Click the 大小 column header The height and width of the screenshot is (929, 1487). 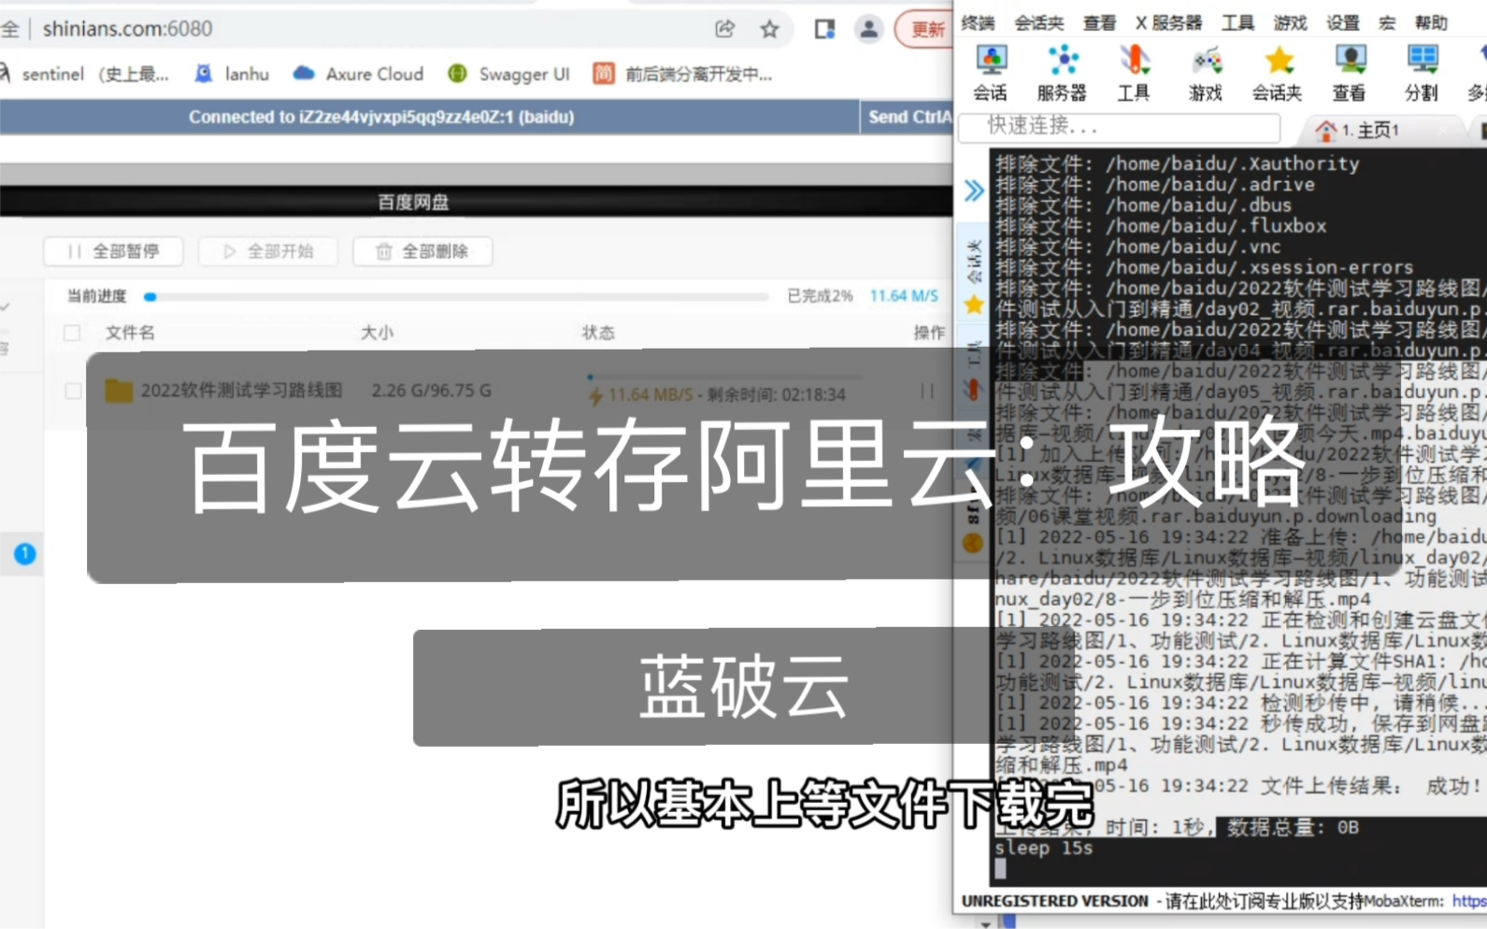(x=378, y=333)
